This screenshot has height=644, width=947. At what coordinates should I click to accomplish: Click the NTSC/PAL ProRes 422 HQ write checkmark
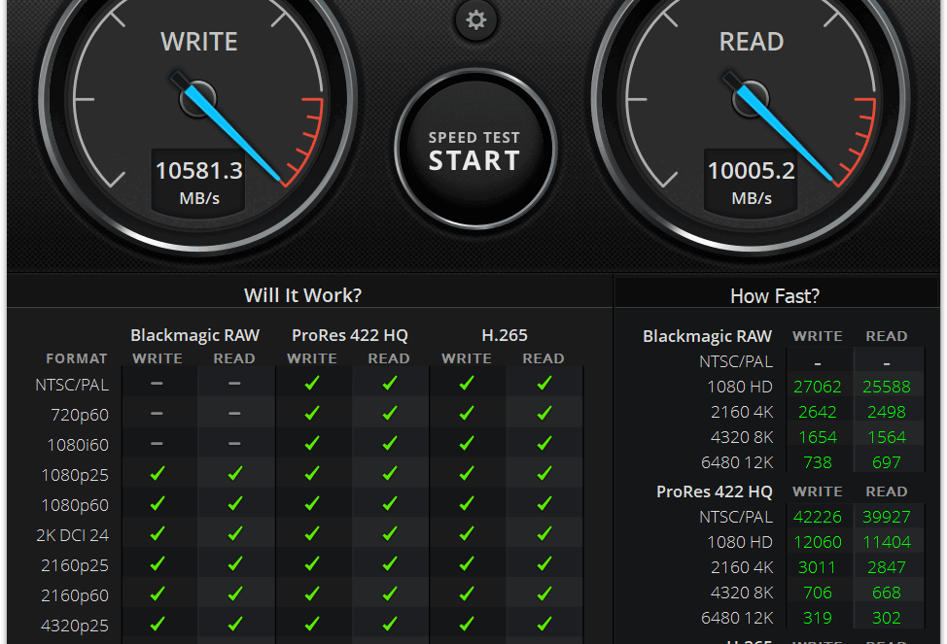coord(312,384)
